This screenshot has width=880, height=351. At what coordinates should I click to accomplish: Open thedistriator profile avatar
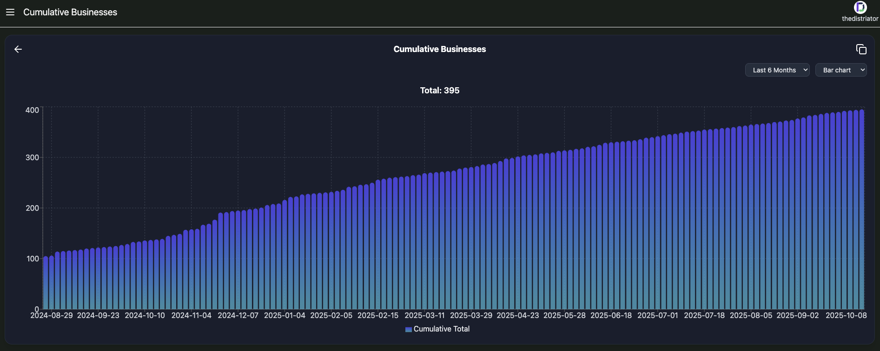[x=860, y=7]
